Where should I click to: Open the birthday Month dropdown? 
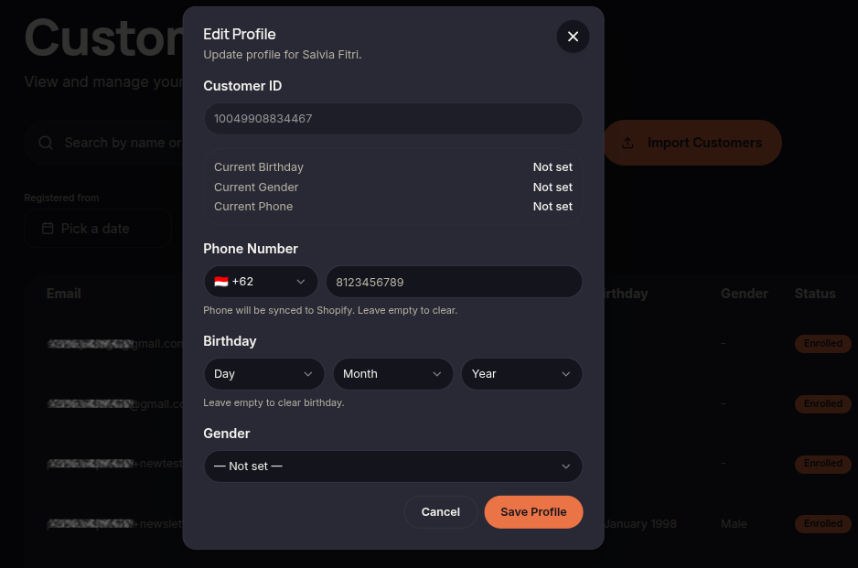pos(393,374)
